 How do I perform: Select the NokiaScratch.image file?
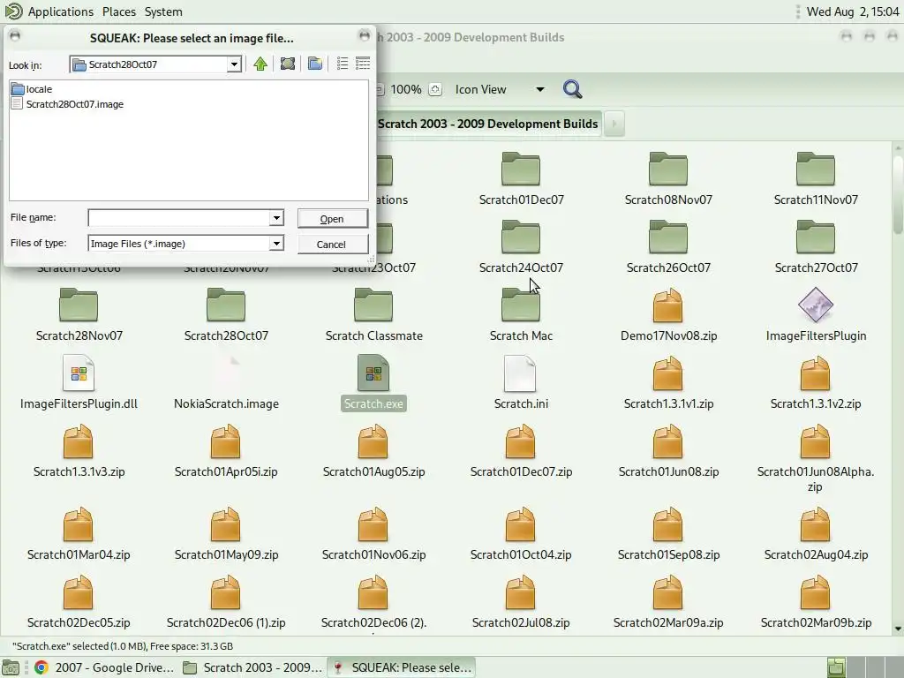(226, 383)
